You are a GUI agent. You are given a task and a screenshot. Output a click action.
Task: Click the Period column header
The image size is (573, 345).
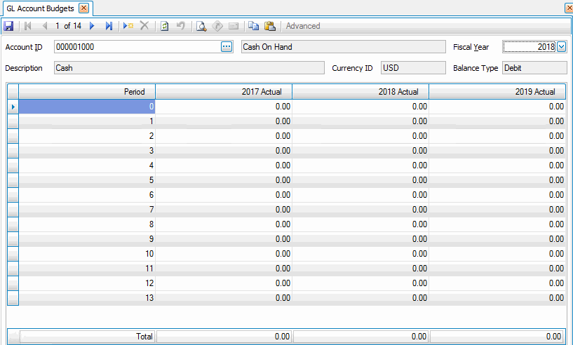pos(87,92)
